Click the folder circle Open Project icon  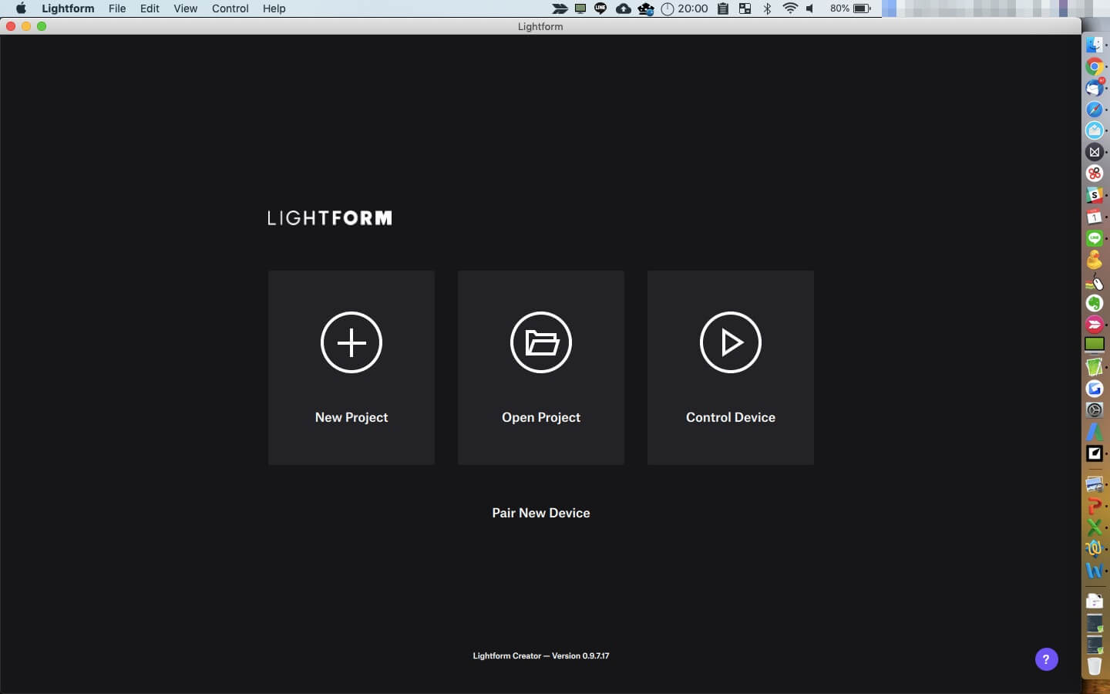pos(541,342)
